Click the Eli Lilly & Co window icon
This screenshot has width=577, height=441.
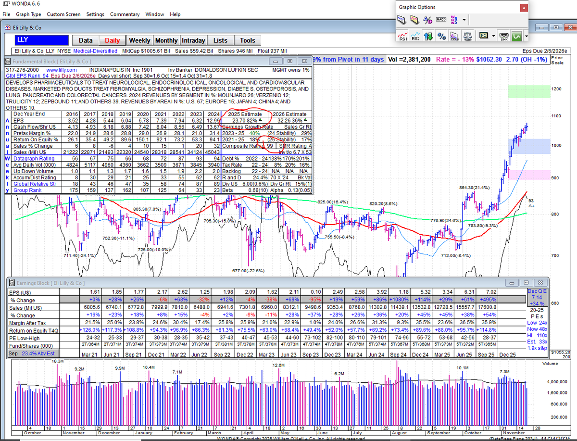point(8,28)
